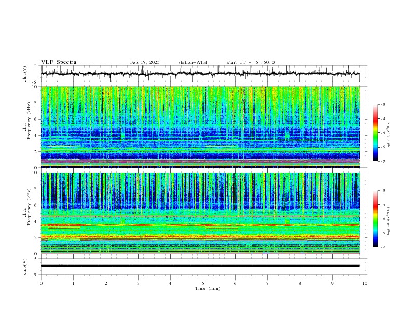Image resolution: width=411 pixels, height=318 pixels.
Task: Click the '3' tick on the time axis
Action: click(x=138, y=283)
